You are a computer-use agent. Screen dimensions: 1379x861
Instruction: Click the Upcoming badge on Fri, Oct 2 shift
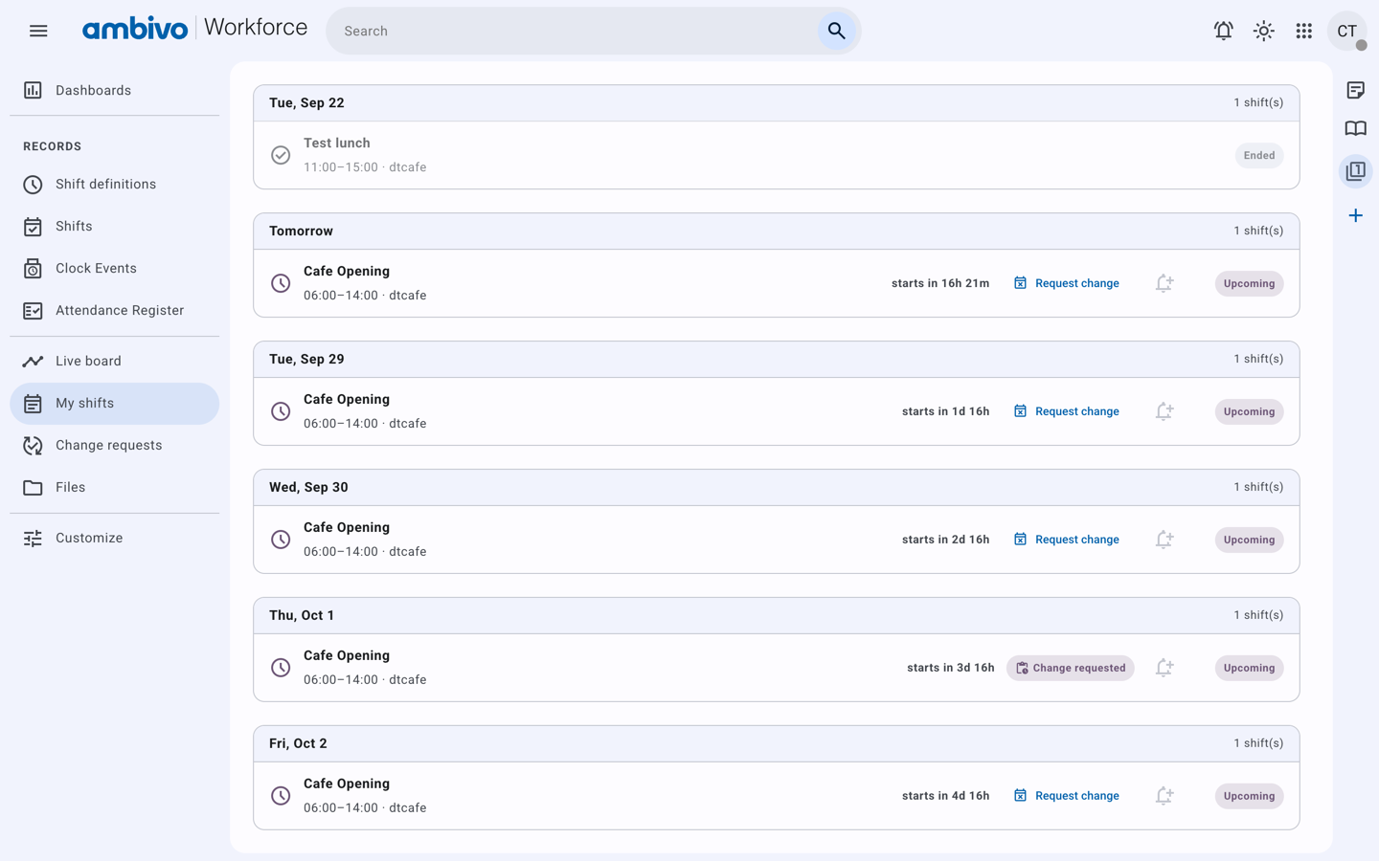1249,796
